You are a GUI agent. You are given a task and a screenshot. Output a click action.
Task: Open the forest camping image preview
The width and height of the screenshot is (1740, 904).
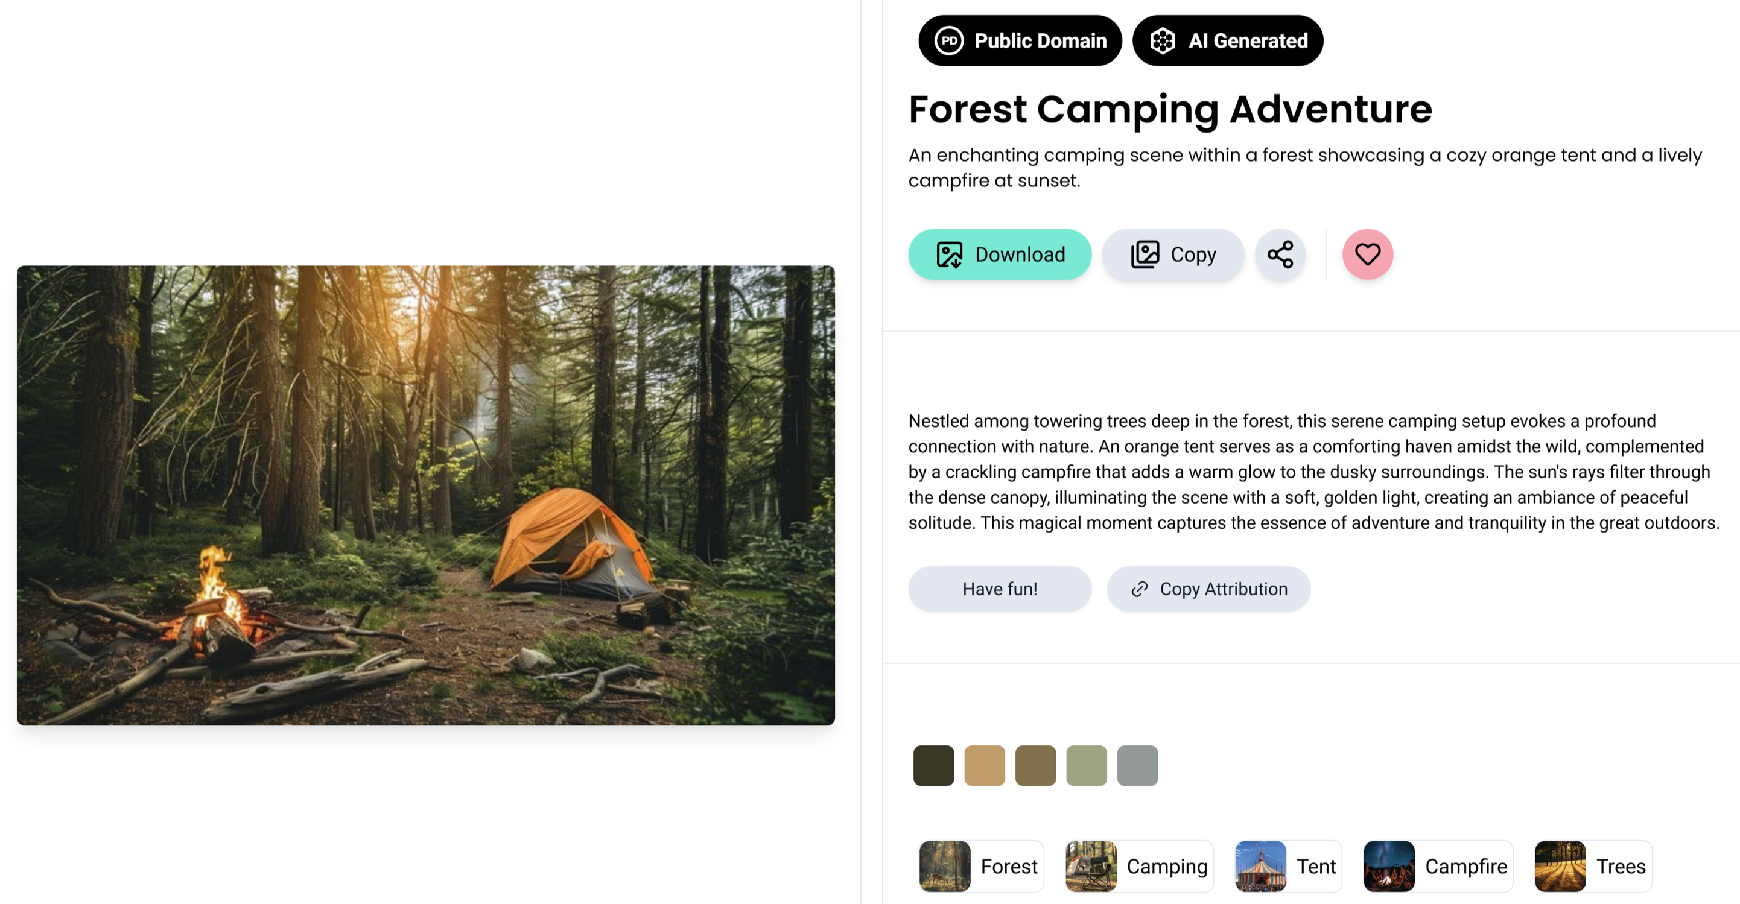pyautogui.click(x=425, y=495)
